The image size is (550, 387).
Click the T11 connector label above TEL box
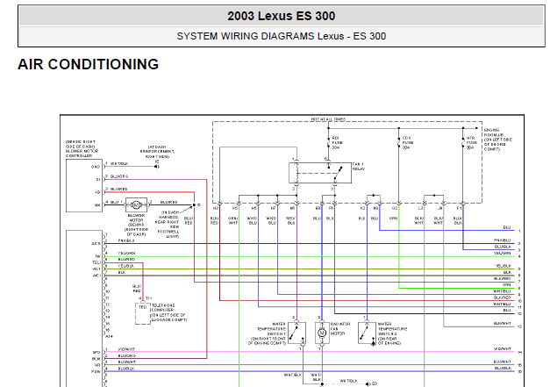click(x=149, y=298)
